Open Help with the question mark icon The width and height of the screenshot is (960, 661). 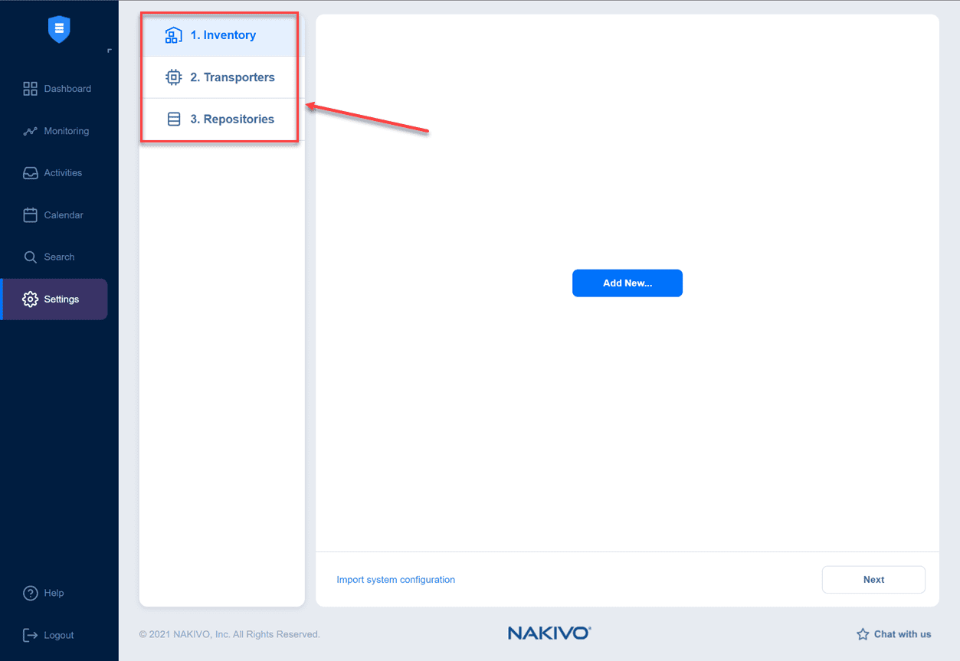(31, 592)
